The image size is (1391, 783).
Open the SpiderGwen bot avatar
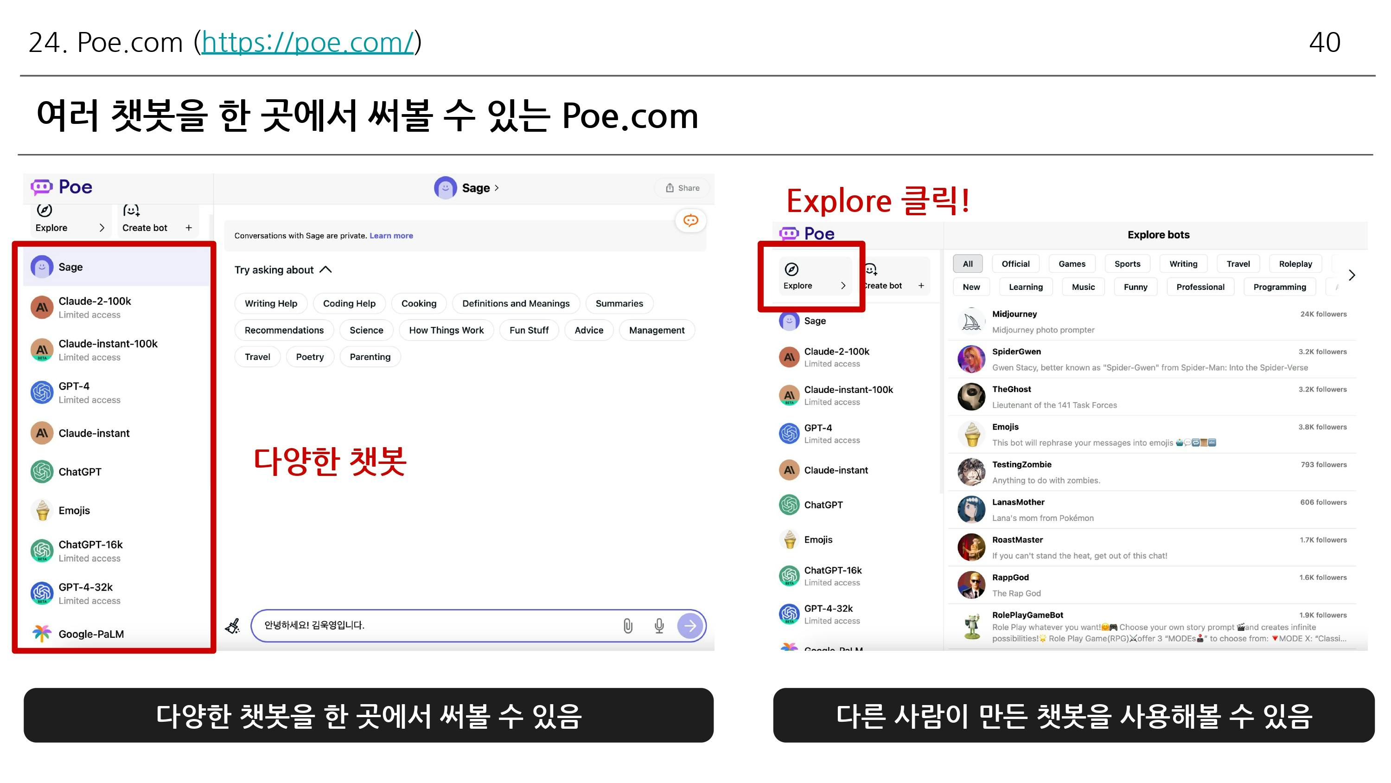click(971, 359)
